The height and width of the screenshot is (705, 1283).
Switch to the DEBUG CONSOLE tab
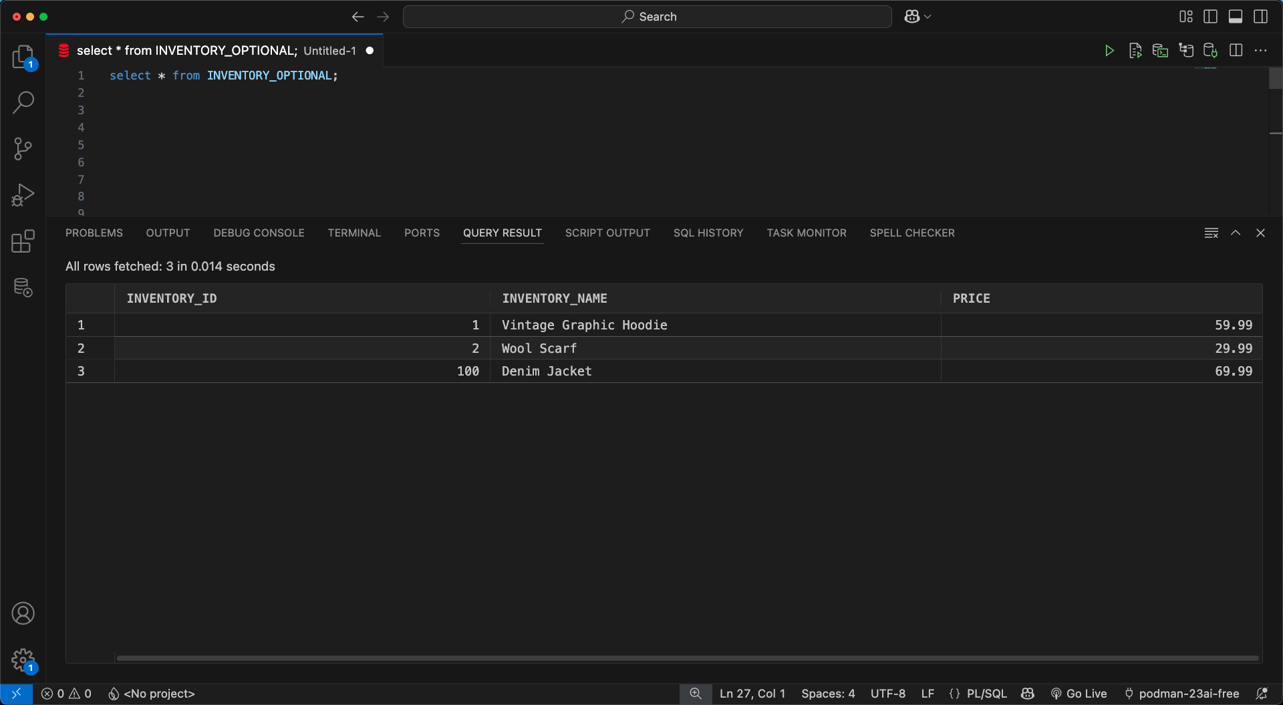[259, 233]
